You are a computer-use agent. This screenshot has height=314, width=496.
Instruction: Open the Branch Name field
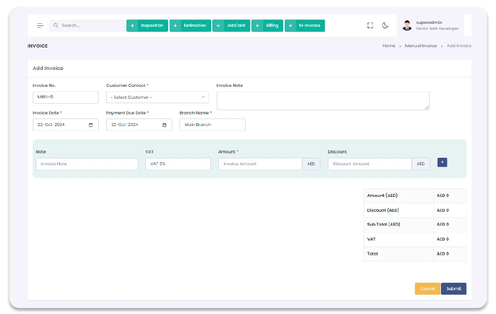[212, 125]
